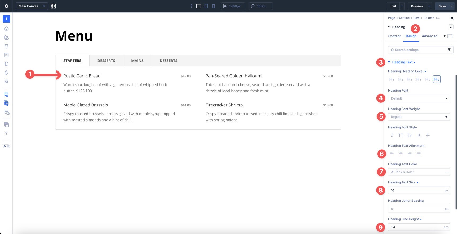Image resolution: width=457 pixels, height=234 pixels.
Task: Expand the Save dropdown arrow
Action: click(452, 6)
